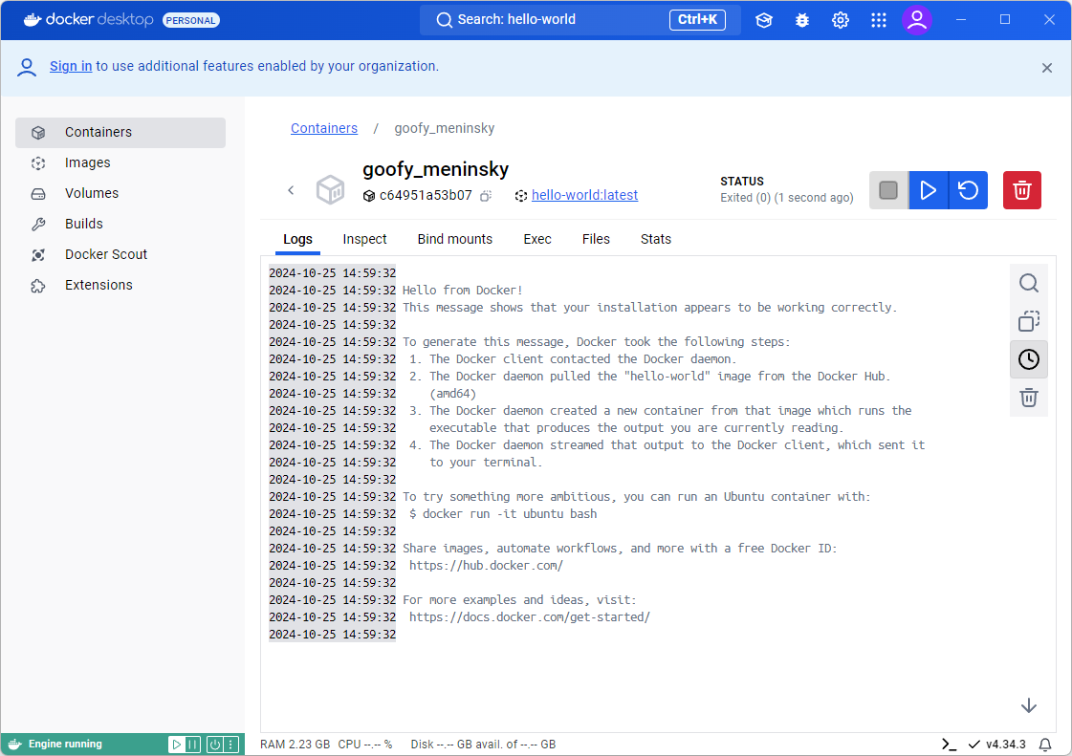Open Builds in the sidebar
The height and width of the screenshot is (756, 1072).
click(x=120, y=225)
